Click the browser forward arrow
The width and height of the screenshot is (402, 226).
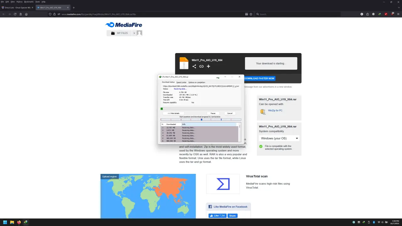[x=9, y=14]
